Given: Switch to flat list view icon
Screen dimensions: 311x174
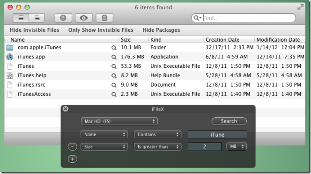Looking at the screenshot, I should point(21,18).
